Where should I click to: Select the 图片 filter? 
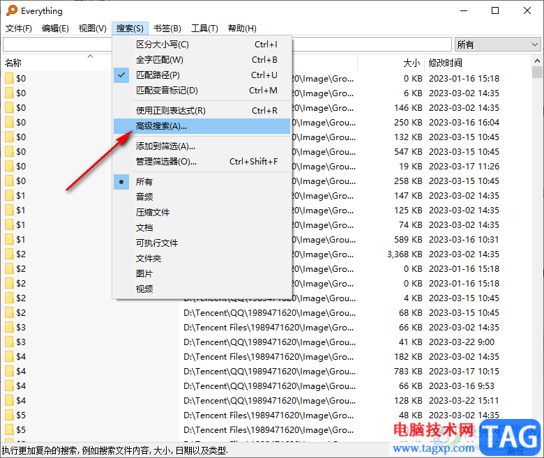tap(202, 273)
